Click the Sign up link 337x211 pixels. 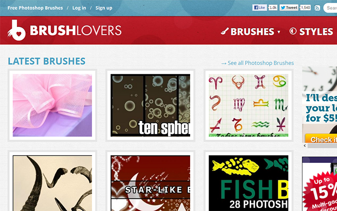tap(104, 8)
